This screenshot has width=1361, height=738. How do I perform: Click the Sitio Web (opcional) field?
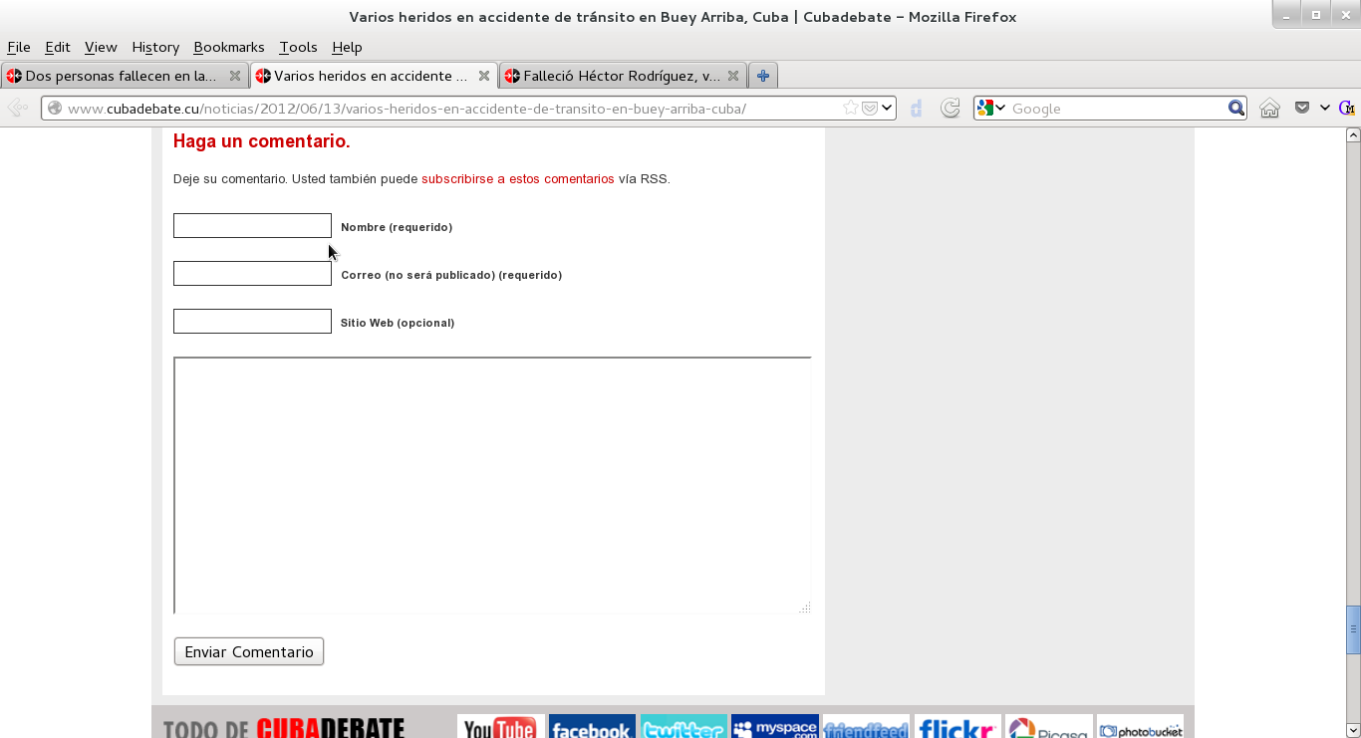(x=252, y=321)
